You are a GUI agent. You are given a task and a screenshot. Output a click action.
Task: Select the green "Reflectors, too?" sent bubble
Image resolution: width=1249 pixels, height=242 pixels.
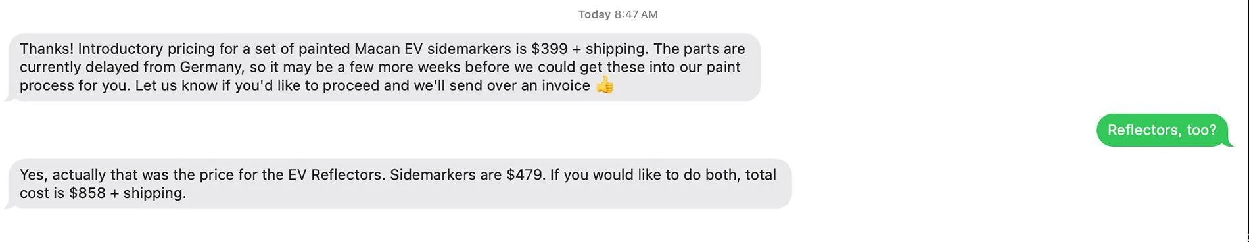pyautogui.click(x=1162, y=130)
